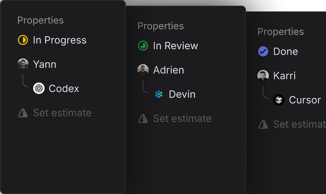This screenshot has width=326, height=194.
Task: Click the Devin agent logo icon
Action: click(x=159, y=94)
